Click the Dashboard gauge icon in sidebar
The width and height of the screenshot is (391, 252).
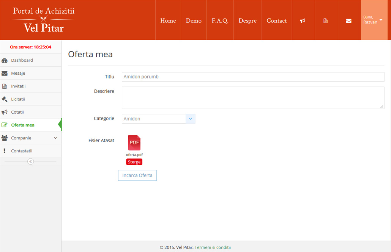click(5, 61)
